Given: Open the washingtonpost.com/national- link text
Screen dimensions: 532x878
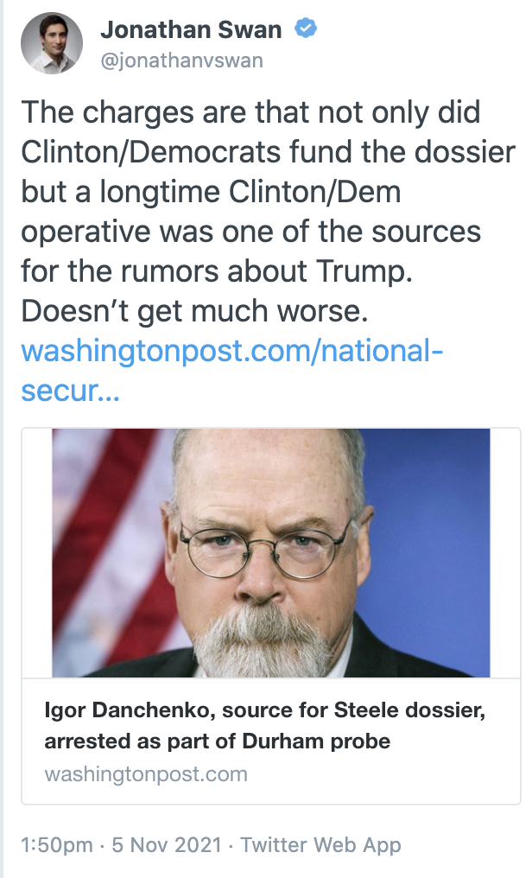Looking at the screenshot, I should tap(231, 352).
